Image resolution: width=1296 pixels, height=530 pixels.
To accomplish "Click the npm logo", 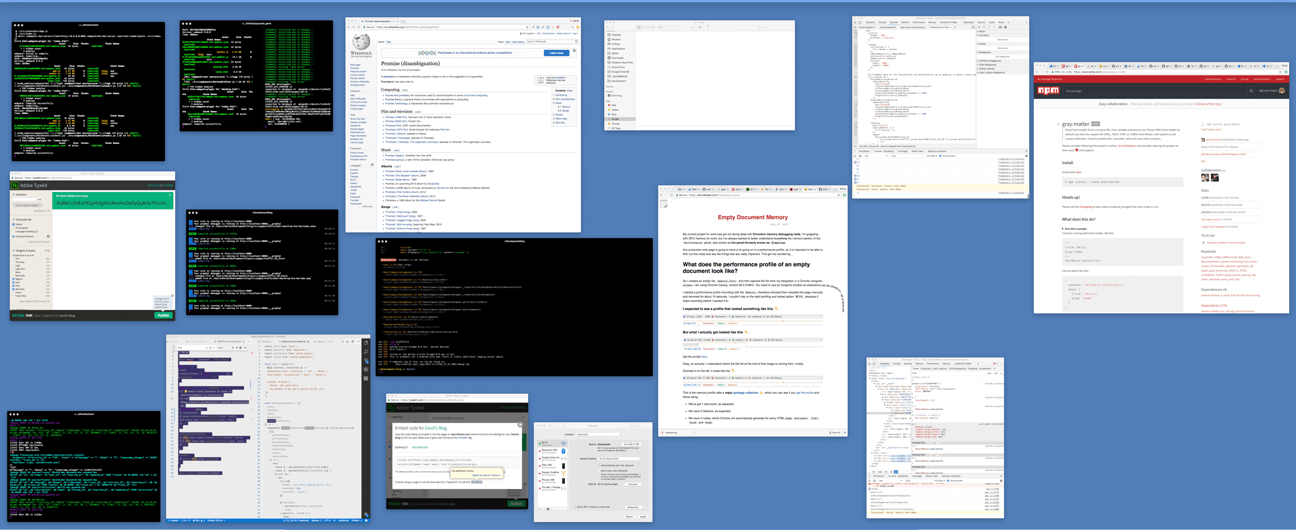I will click(1048, 90).
